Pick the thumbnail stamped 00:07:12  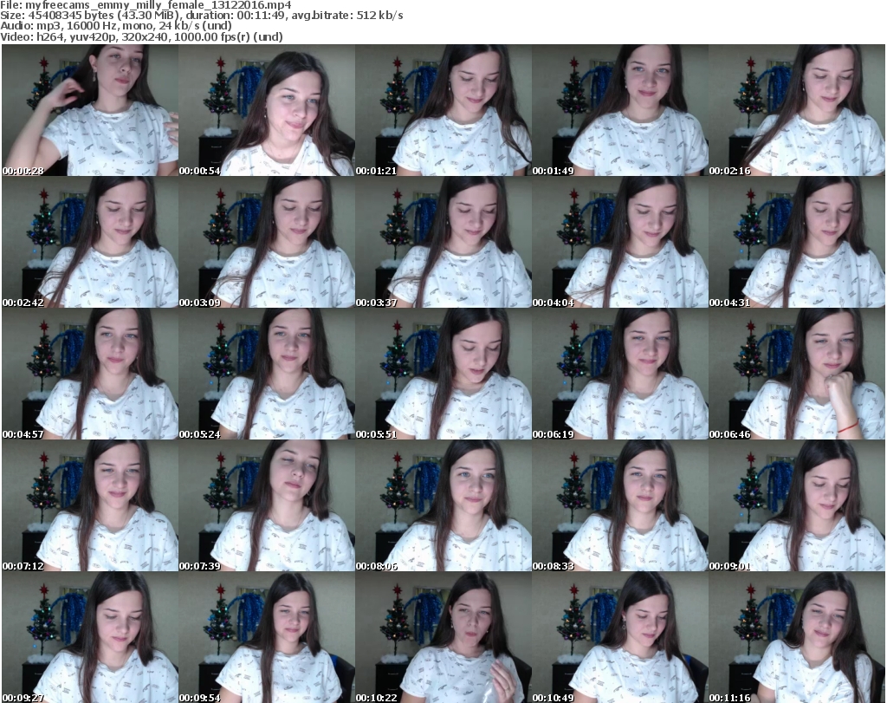90,505
